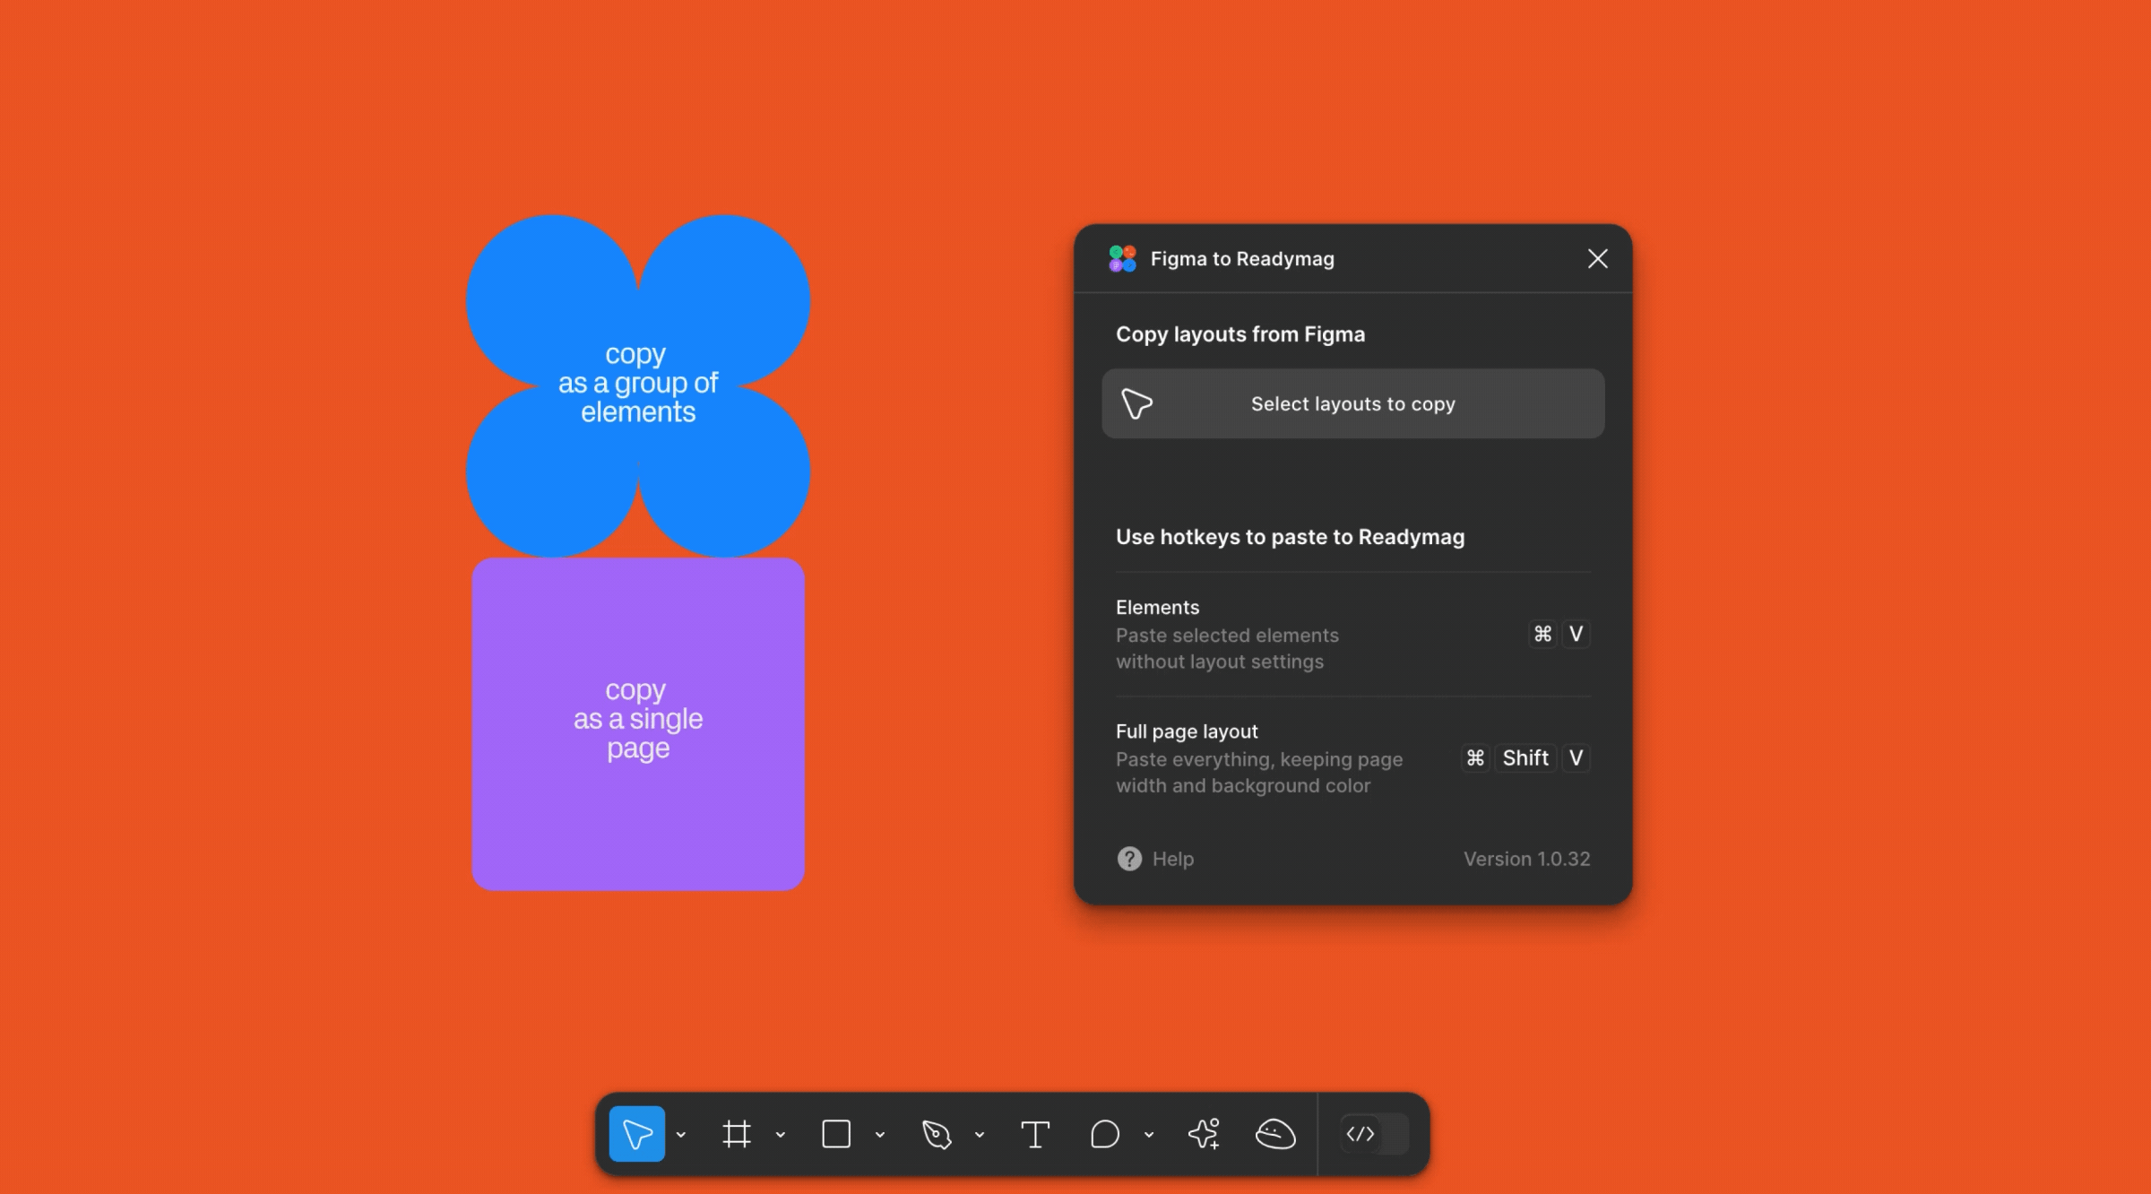Click cursor icon in Select layouts button
Image resolution: width=2151 pixels, height=1194 pixels.
pyautogui.click(x=1137, y=403)
